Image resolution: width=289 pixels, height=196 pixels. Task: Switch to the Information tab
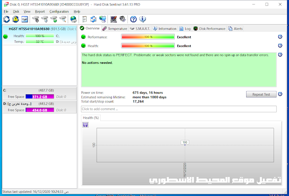pyautogui.click(x=165, y=29)
